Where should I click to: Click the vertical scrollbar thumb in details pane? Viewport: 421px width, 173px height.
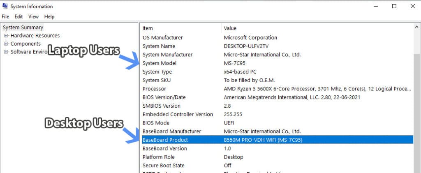pyautogui.click(x=417, y=113)
